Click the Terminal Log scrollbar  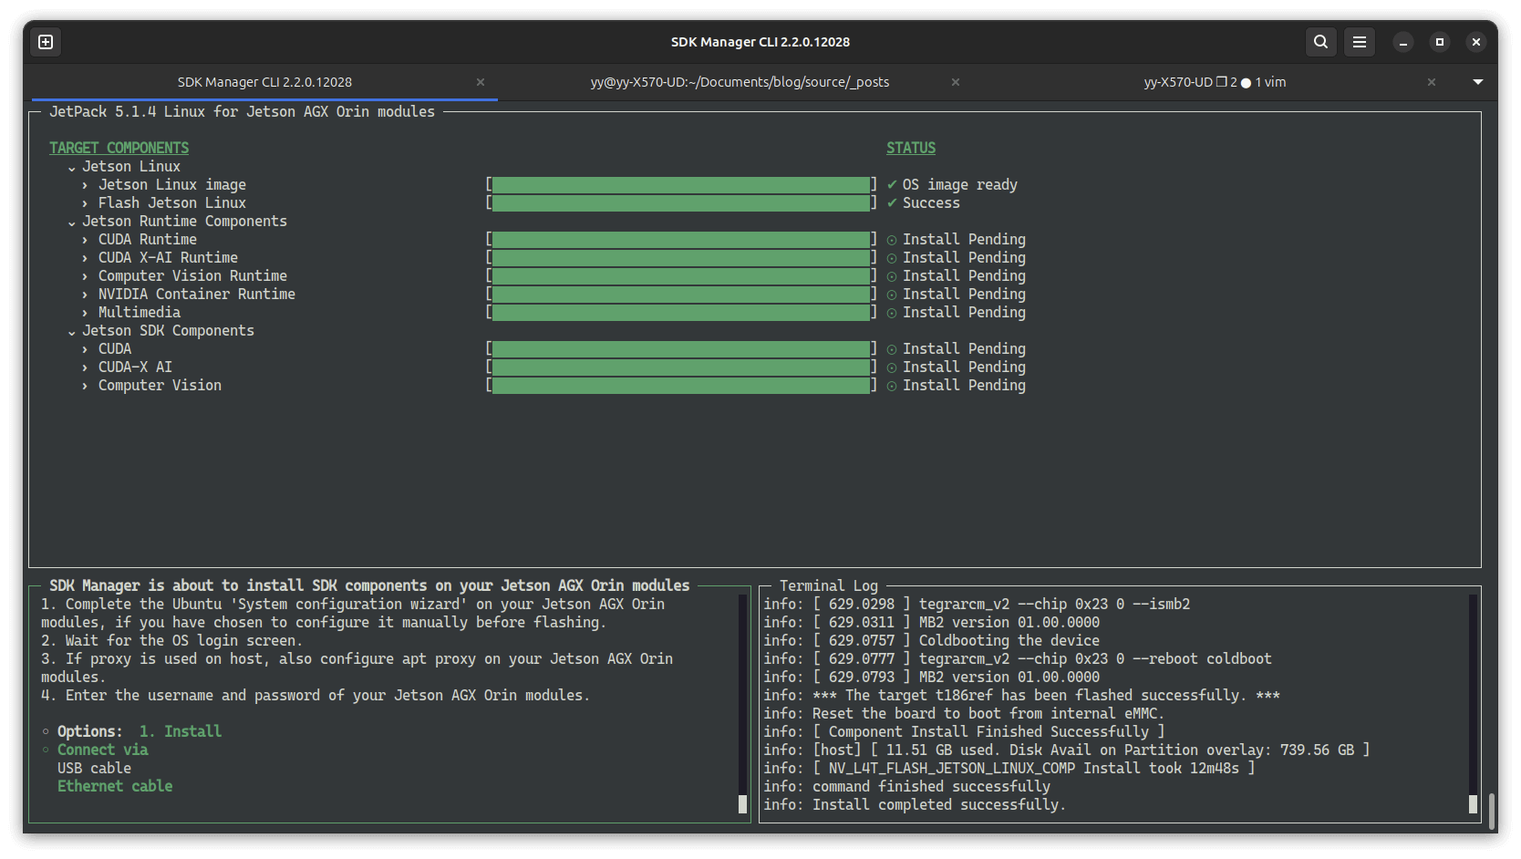click(1473, 704)
